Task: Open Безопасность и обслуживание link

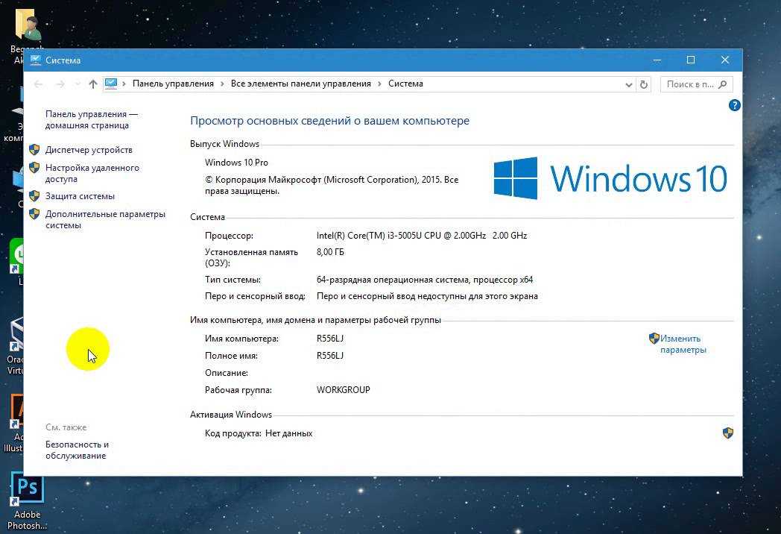Action: 77,450
